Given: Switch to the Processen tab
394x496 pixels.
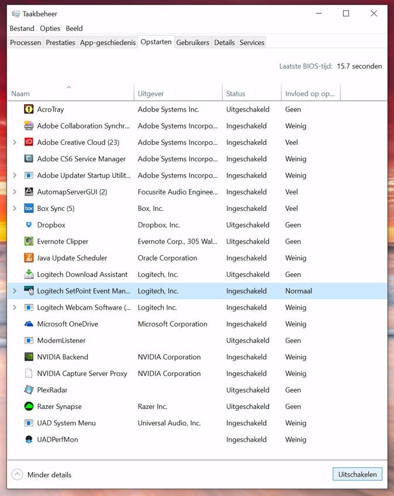Looking at the screenshot, I should [25, 43].
